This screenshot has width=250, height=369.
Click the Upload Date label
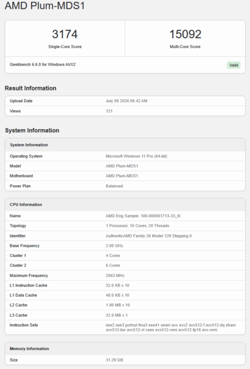click(21, 101)
